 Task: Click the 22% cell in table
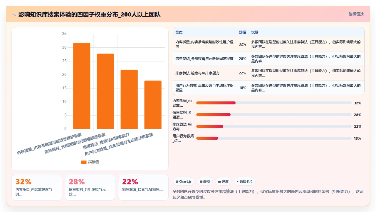tap(242, 73)
